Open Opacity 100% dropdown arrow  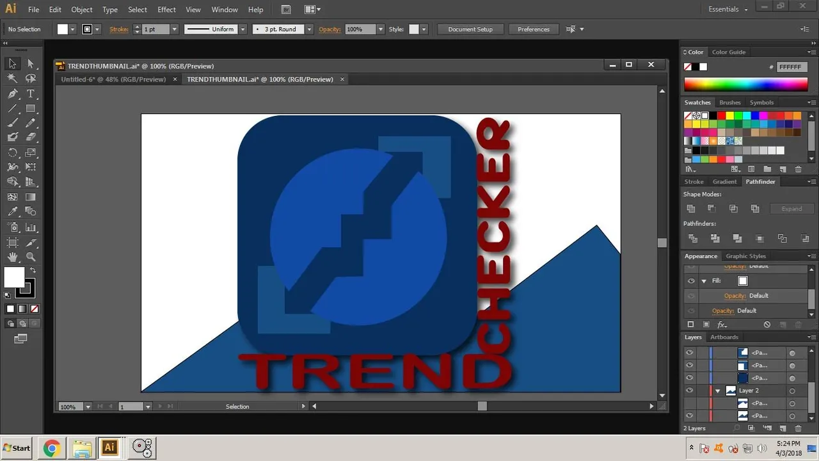[x=381, y=29]
